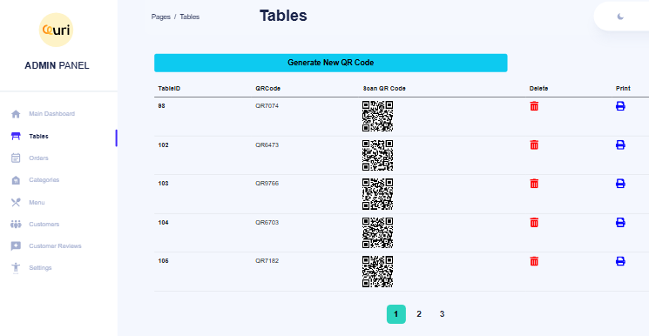Print QR code for table 102
Image resolution: width=649 pixels, height=336 pixels.
point(620,144)
